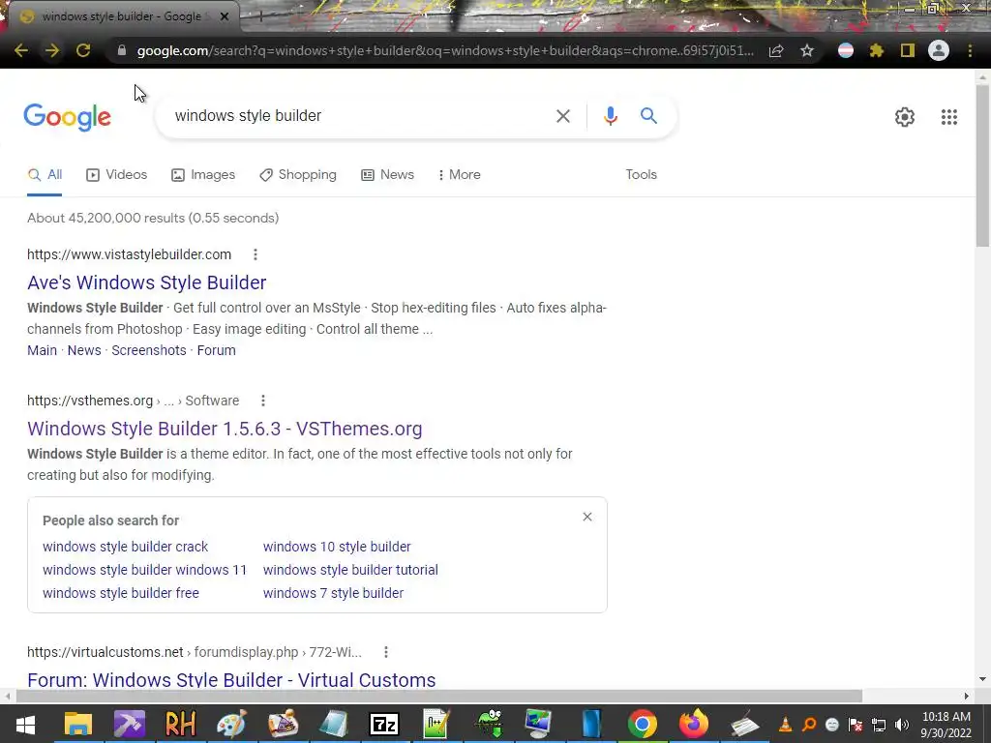The image size is (991, 743).
Task: Open the Windows Start menu
Action: pyautogui.click(x=25, y=724)
